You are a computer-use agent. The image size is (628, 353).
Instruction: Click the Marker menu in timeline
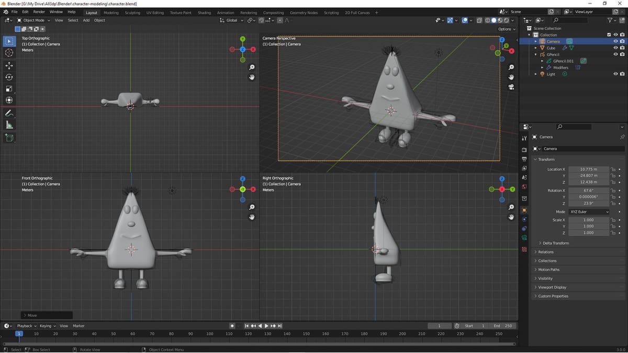pyautogui.click(x=78, y=326)
